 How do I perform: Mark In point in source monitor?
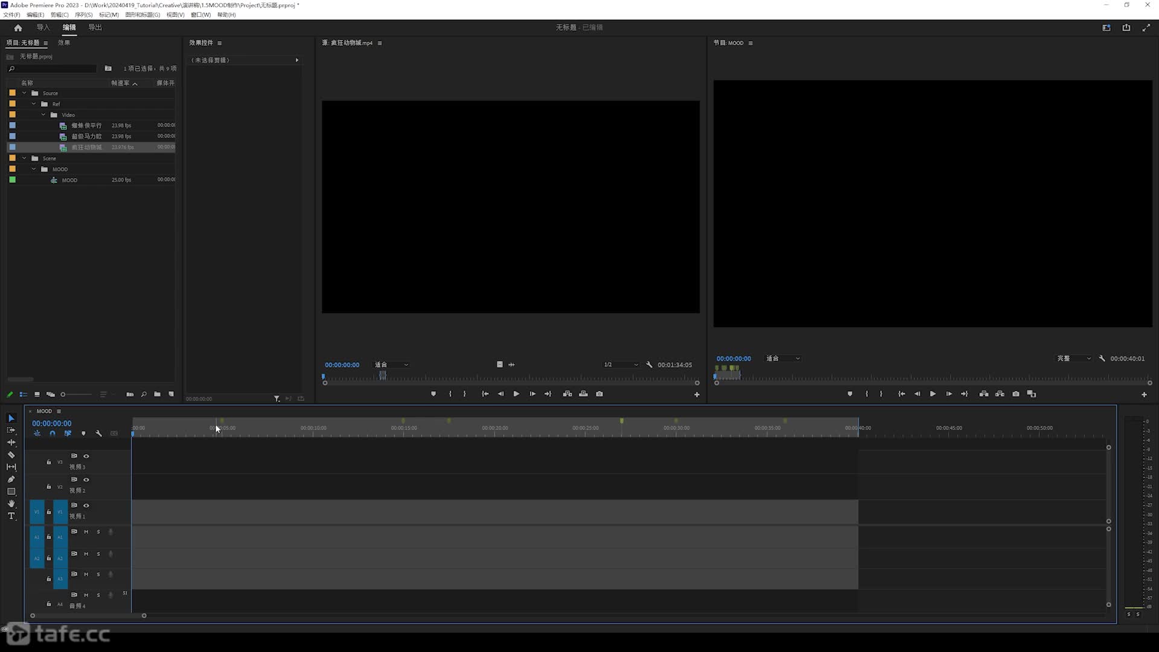click(450, 394)
